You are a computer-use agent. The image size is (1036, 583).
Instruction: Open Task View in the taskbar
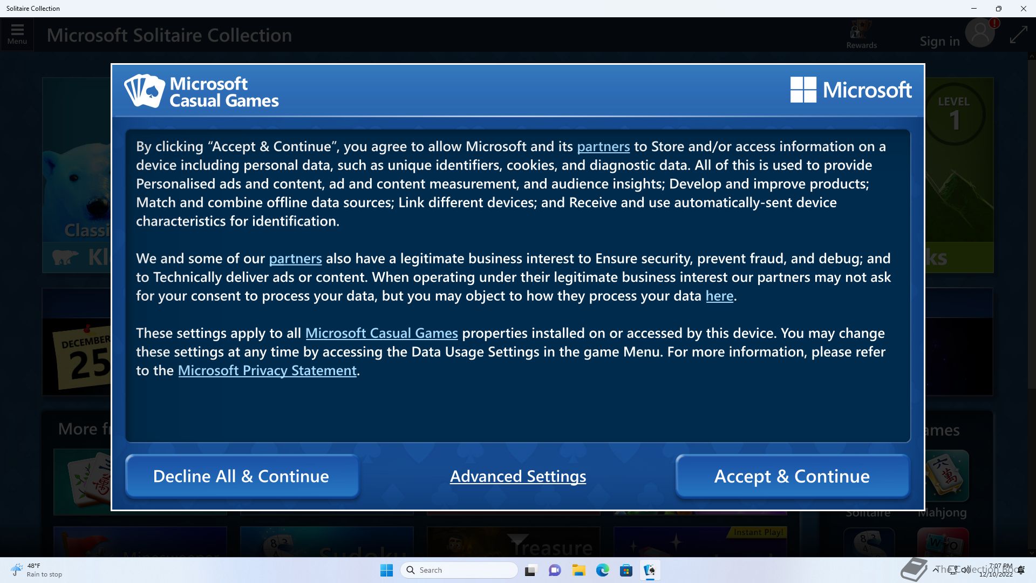point(531,570)
